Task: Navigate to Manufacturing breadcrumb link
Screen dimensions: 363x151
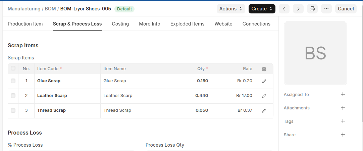Action: [x=24, y=9]
